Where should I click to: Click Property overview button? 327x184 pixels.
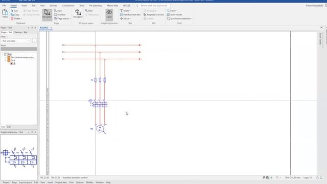154,15
